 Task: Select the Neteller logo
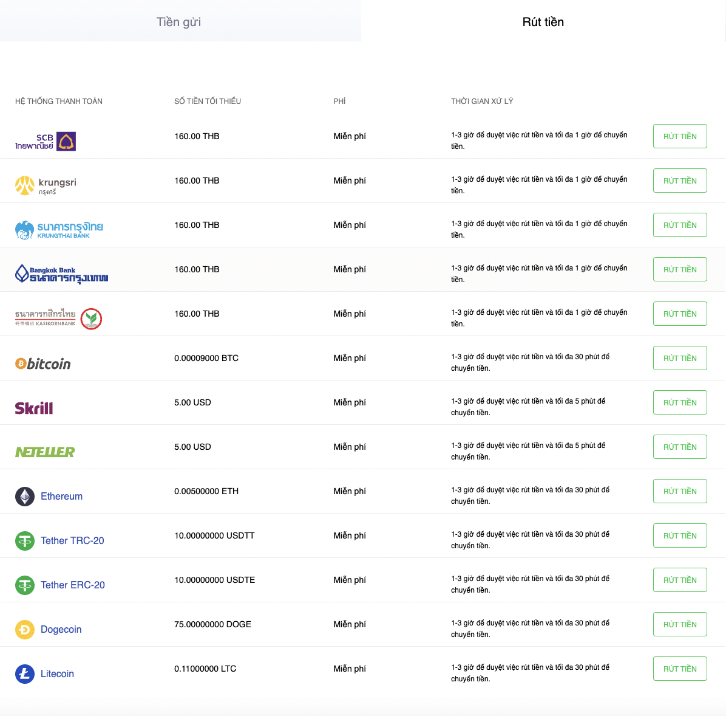tap(45, 452)
